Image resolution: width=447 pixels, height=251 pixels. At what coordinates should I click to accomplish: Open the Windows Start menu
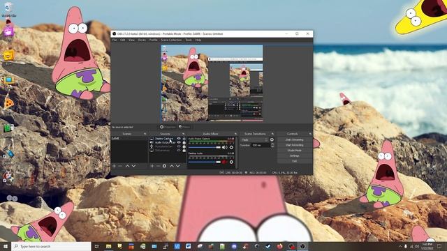5,246
